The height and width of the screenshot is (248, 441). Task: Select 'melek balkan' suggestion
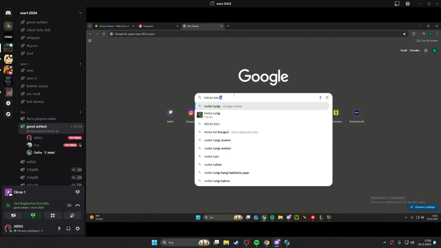pos(264,165)
